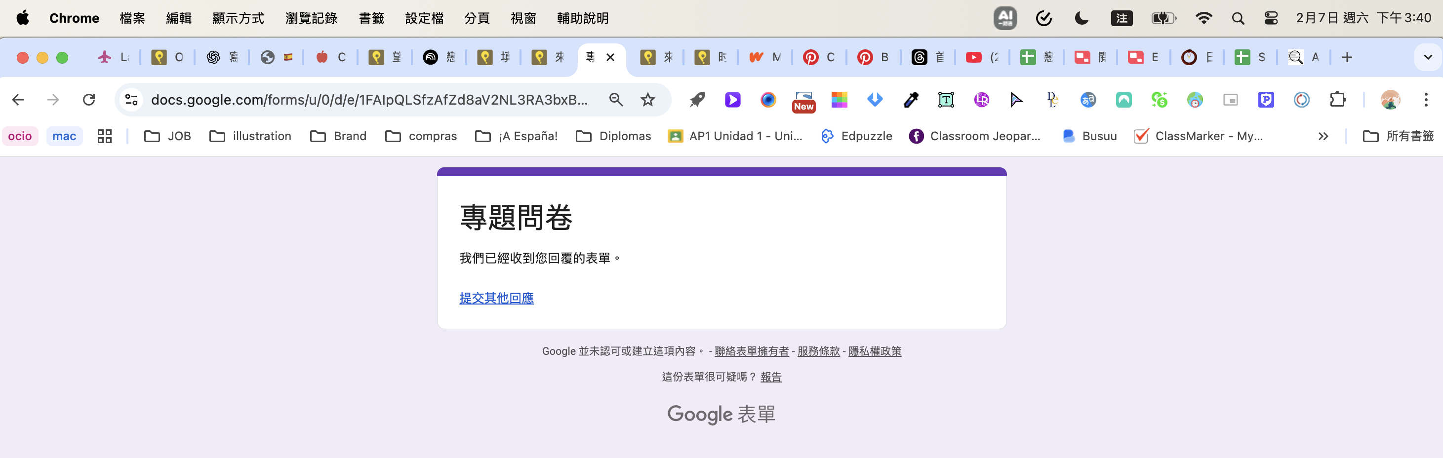Bookmark this page with the star

tap(647, 100)
